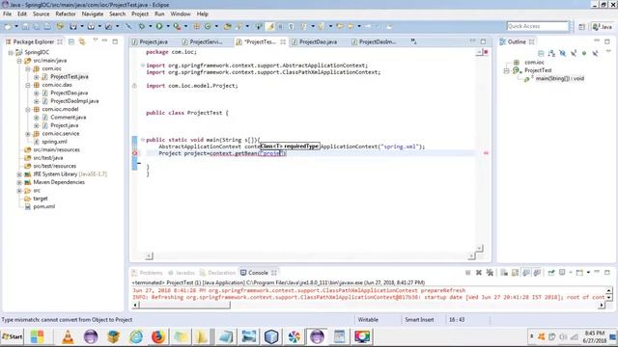Open VLC media player from taskbar
This screenshot has height=347, width=618.
click(68, 336)
